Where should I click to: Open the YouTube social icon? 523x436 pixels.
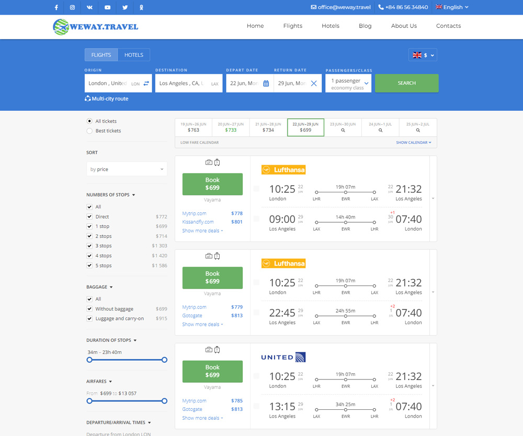[107, 7]
